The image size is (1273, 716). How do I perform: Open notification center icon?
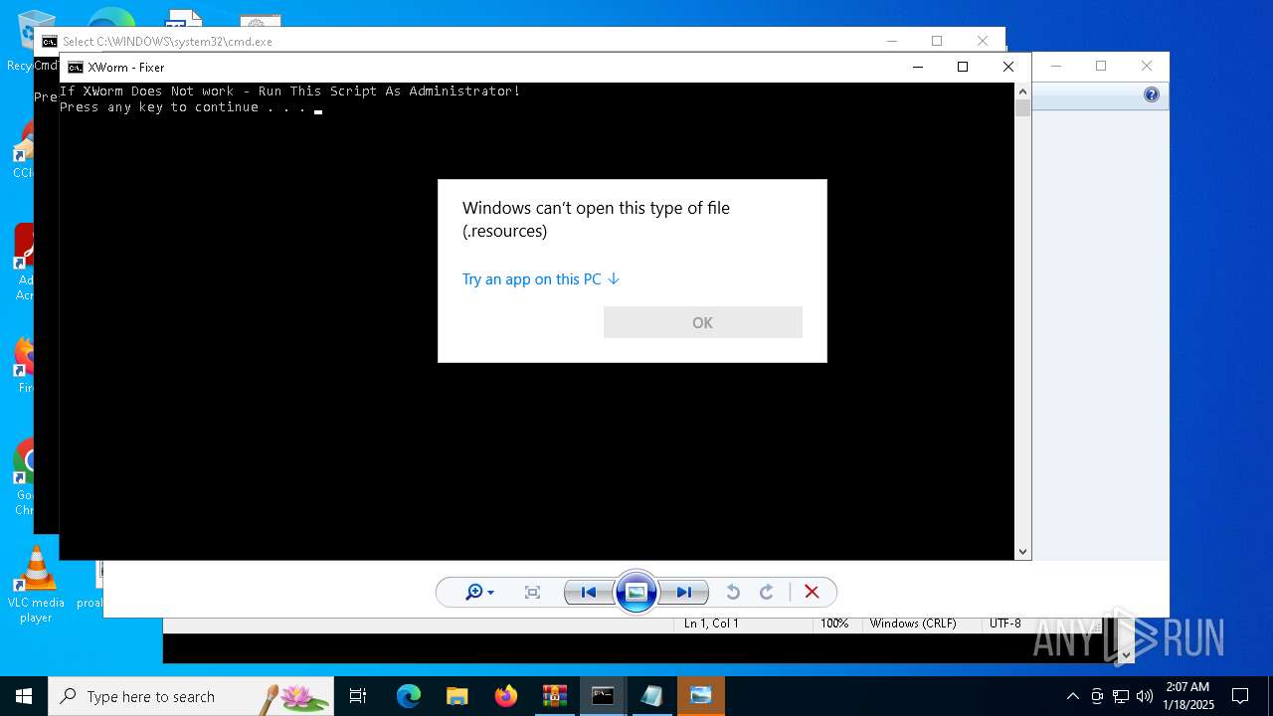[1240, 696]
